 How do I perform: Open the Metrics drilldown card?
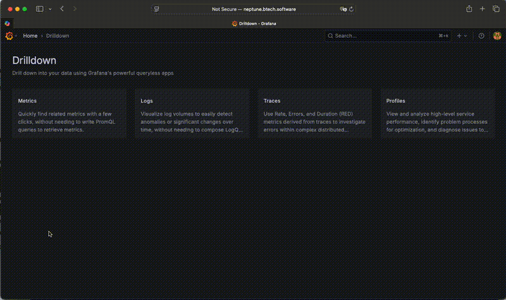point(69,114)
